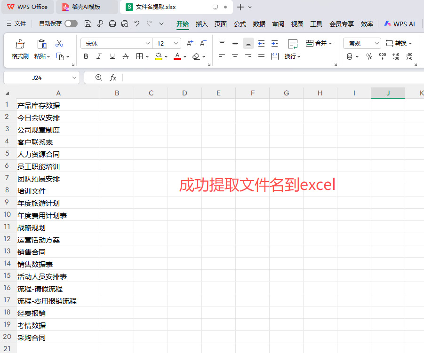The image size is (424, 353).
Task: Click the borders icon
Action: pos(140,56)
